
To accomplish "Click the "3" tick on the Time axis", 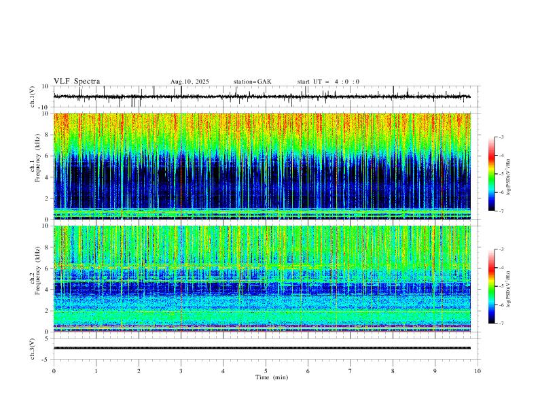I will point(181,371).
